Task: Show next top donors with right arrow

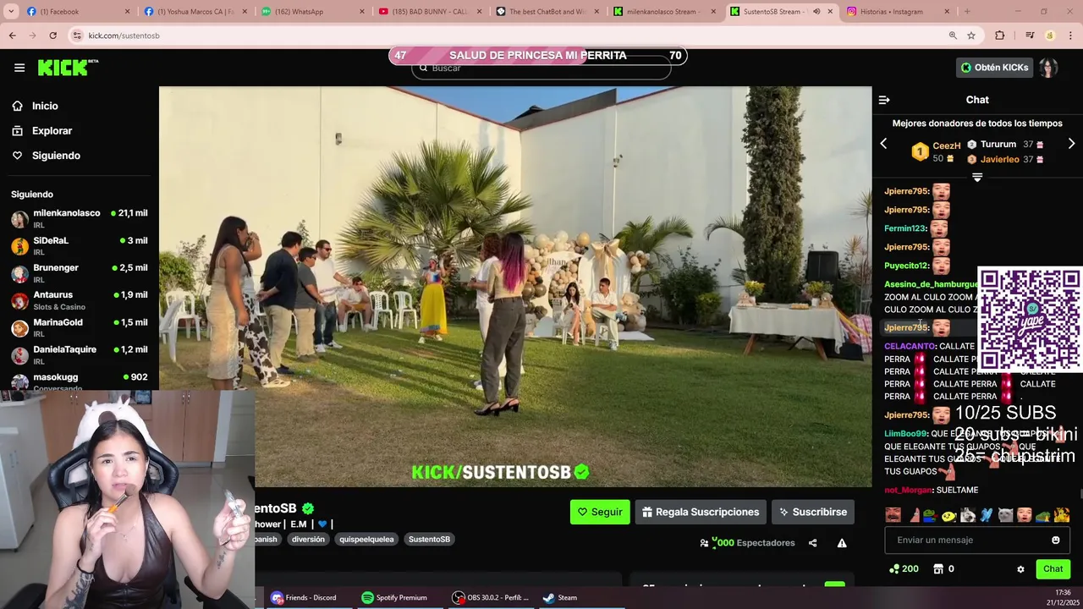Action: click(1071, 144)
